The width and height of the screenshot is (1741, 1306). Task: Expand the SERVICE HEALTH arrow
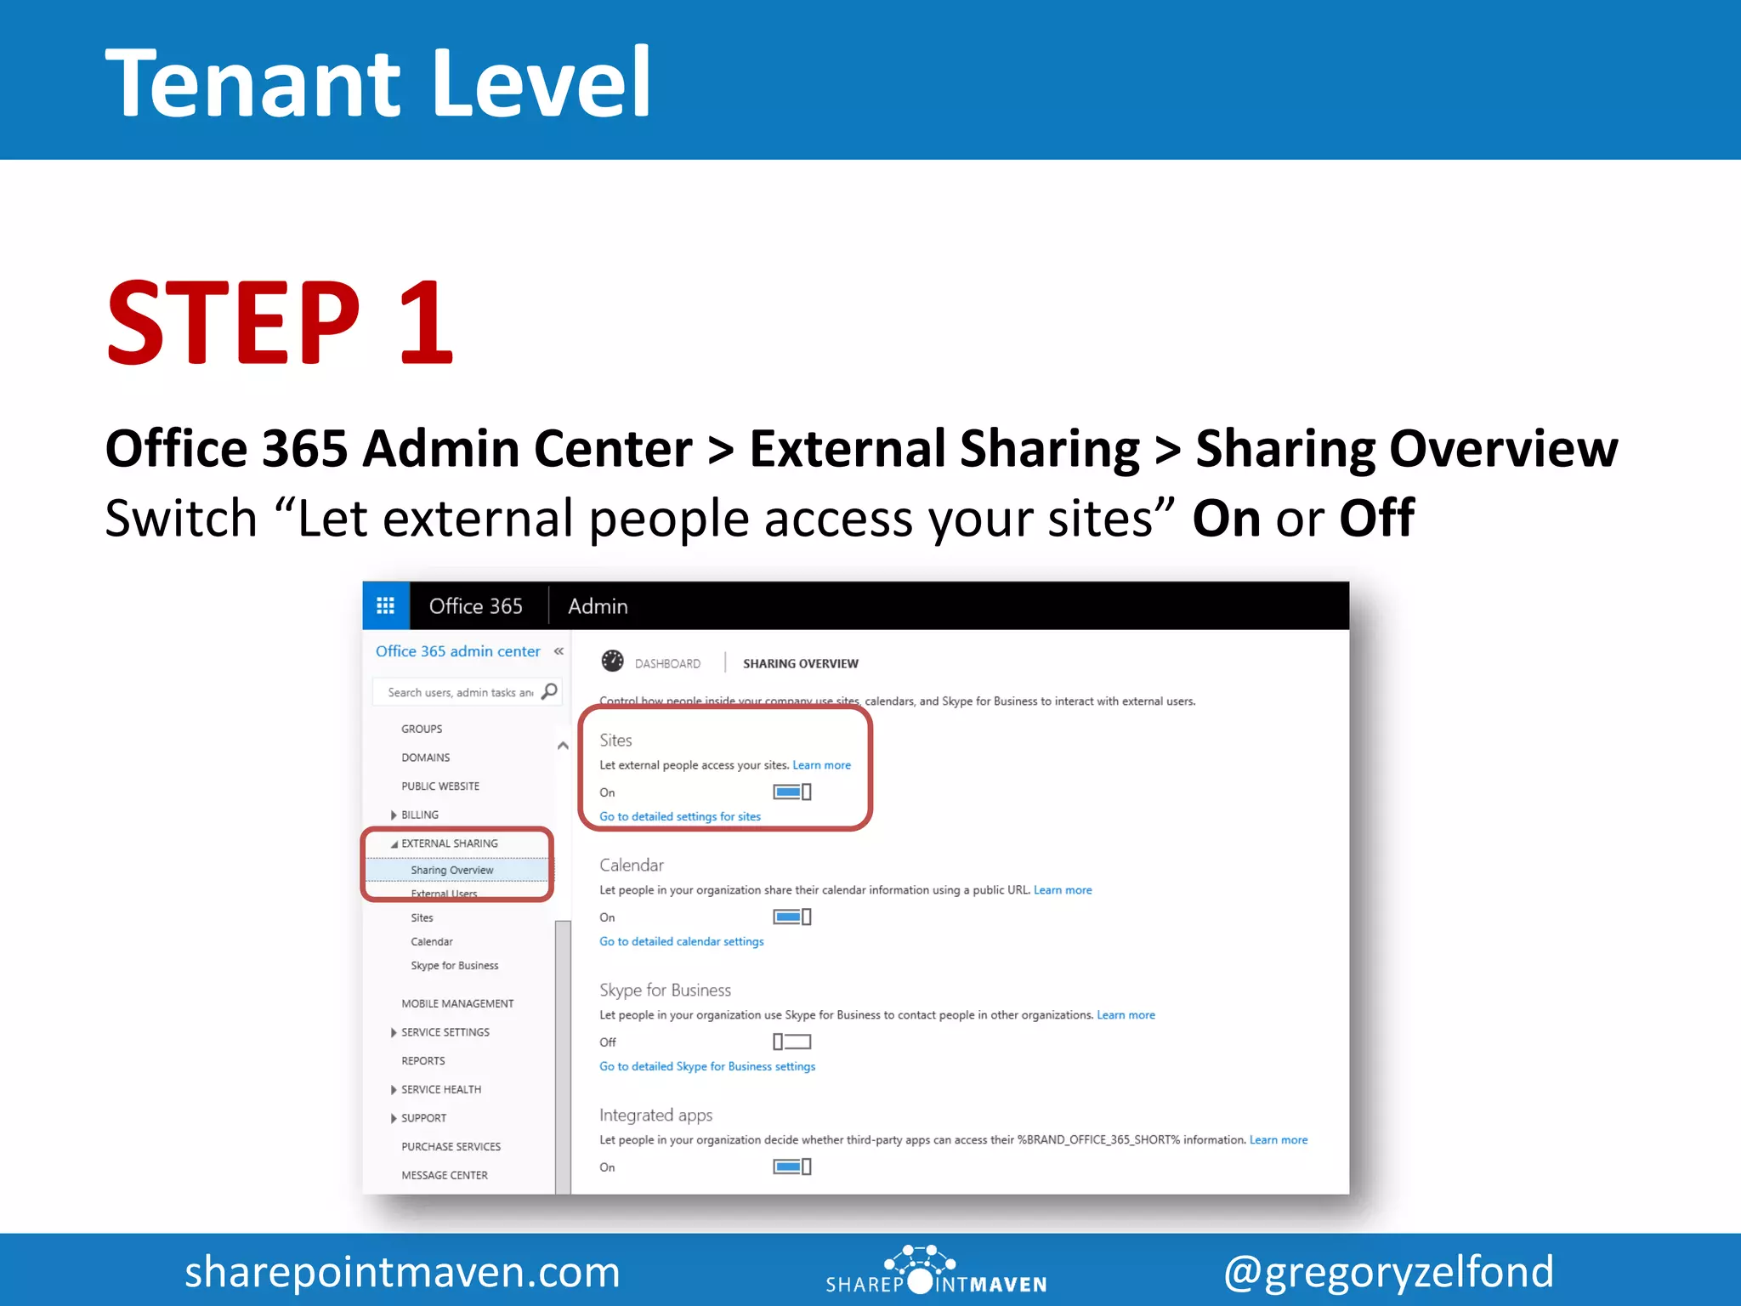[394, 1089]
